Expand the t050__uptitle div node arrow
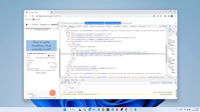This screenshot has height=112, width=200. [x=72, y=52]
